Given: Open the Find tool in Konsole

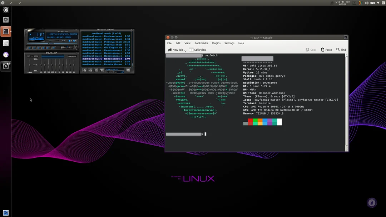Looking at the screenshot, I should click(x=341, y=50).
